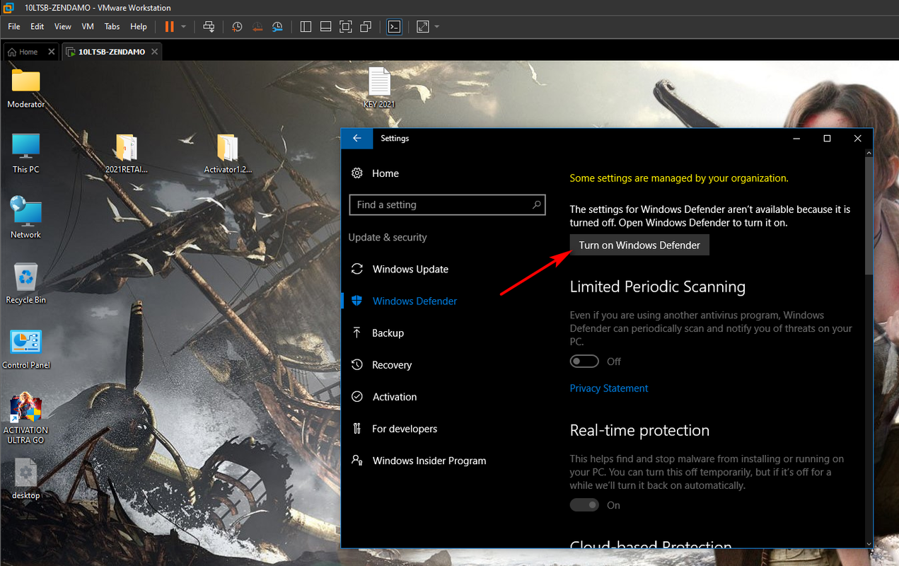Viewport: 899px width, 566px height.
Task: Click the search magnifier in Find a setting
Action: pyautogui.click(x=537, y=204)
